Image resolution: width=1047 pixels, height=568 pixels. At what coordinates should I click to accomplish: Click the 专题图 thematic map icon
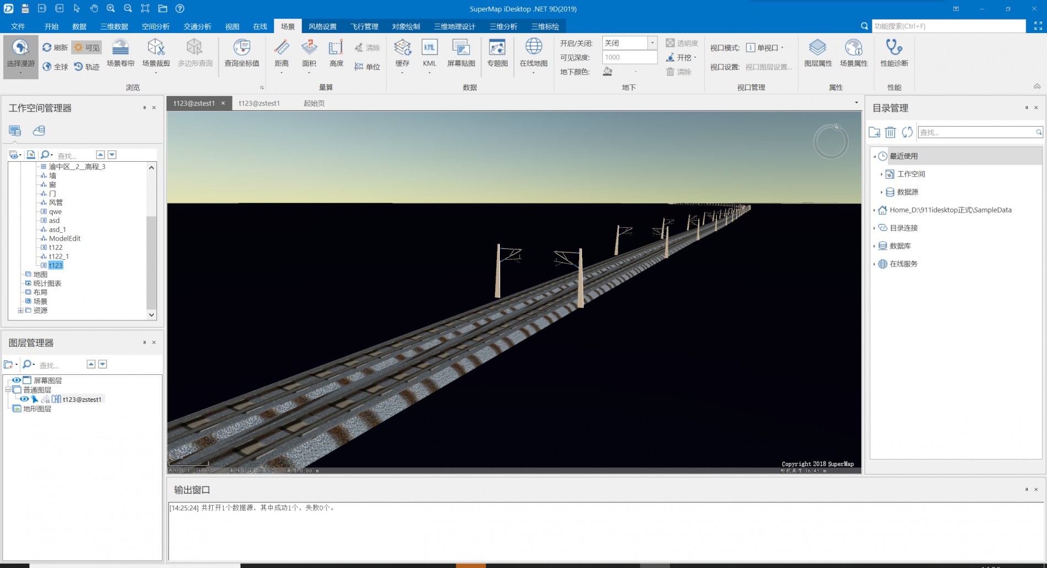[497, 48]
